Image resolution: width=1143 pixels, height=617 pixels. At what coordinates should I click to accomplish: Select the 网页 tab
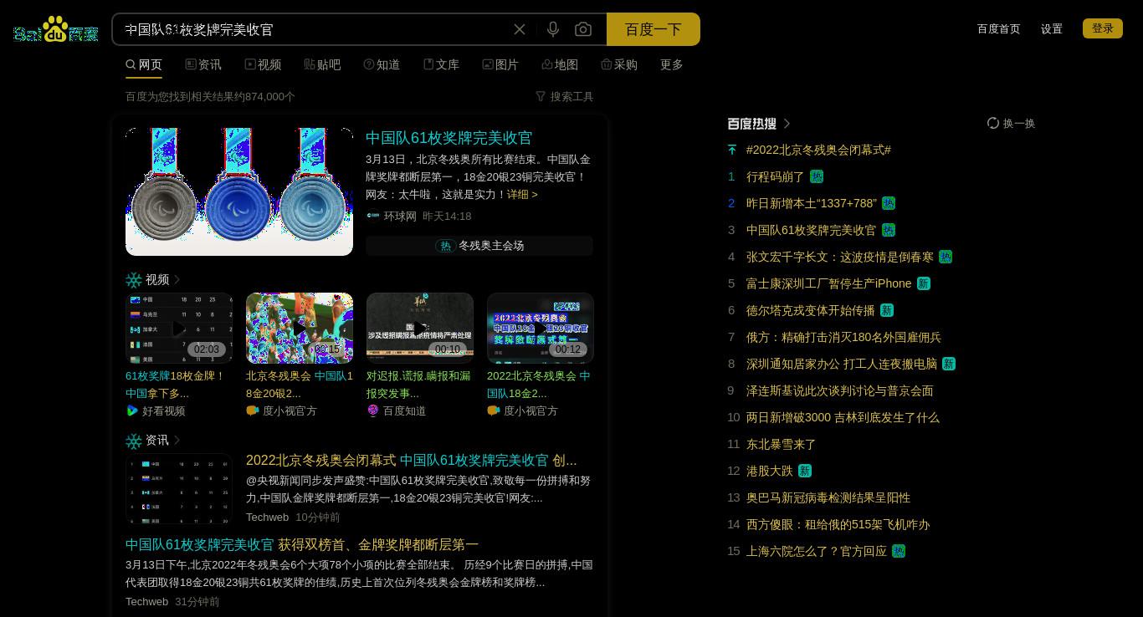click(144, 64)
